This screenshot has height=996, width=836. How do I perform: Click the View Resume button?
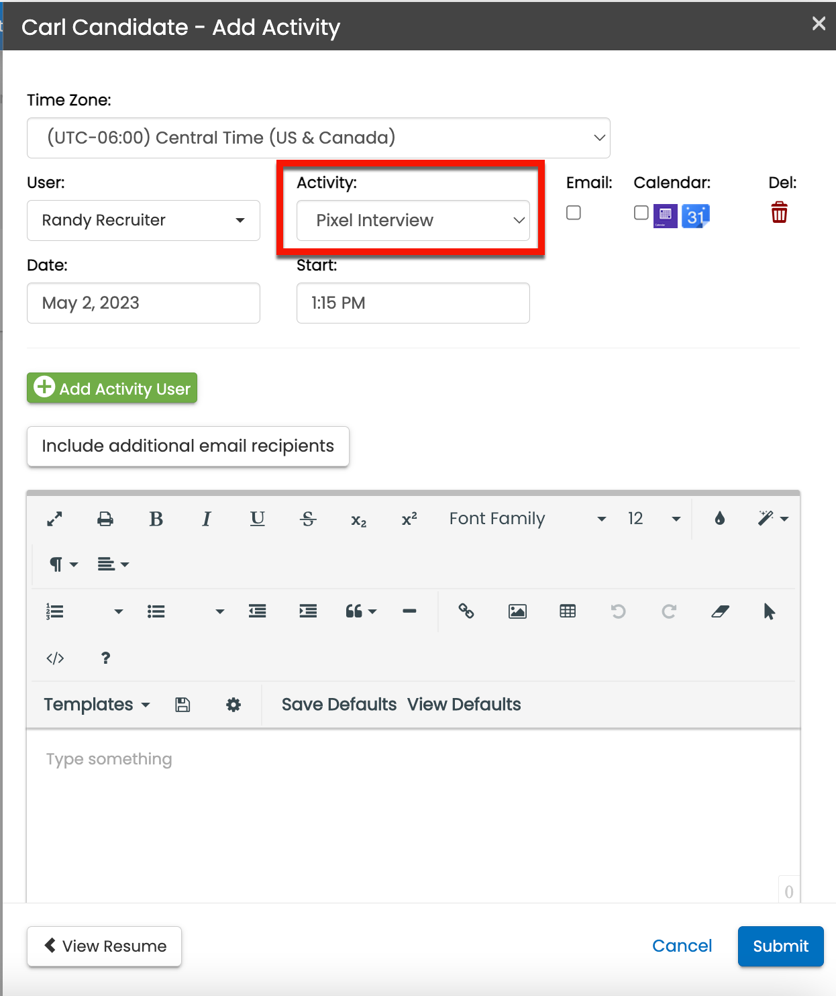[105, 946]
